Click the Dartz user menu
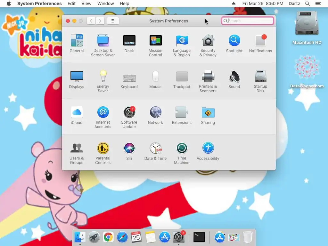 pyautogui.click(x=294, y=4)
